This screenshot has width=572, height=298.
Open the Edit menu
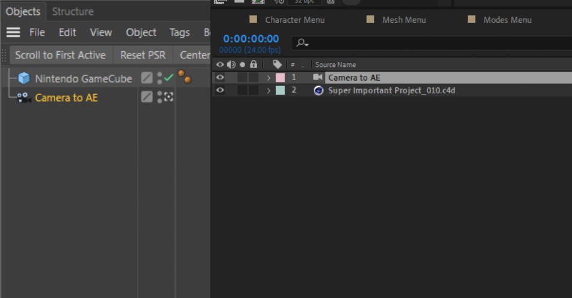tap(67, 33)
